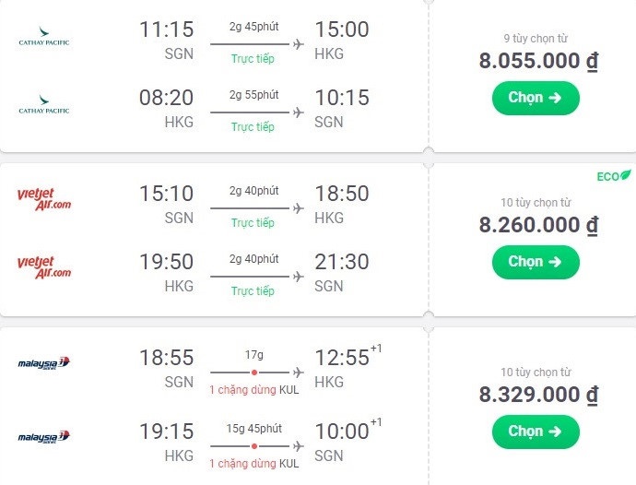View VietJet's 10 tùy chọn từ options
Image resolution: width=636 pixels, height=485 pixels.
536,203
